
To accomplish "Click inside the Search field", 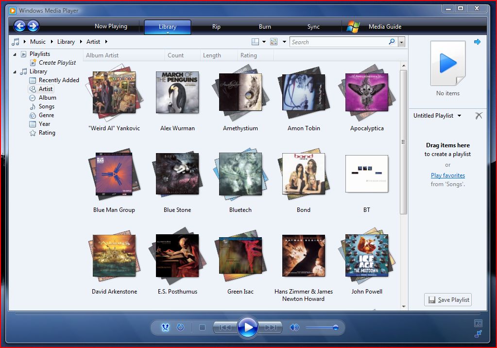I will pyautogui.click(x=339, y=42).
